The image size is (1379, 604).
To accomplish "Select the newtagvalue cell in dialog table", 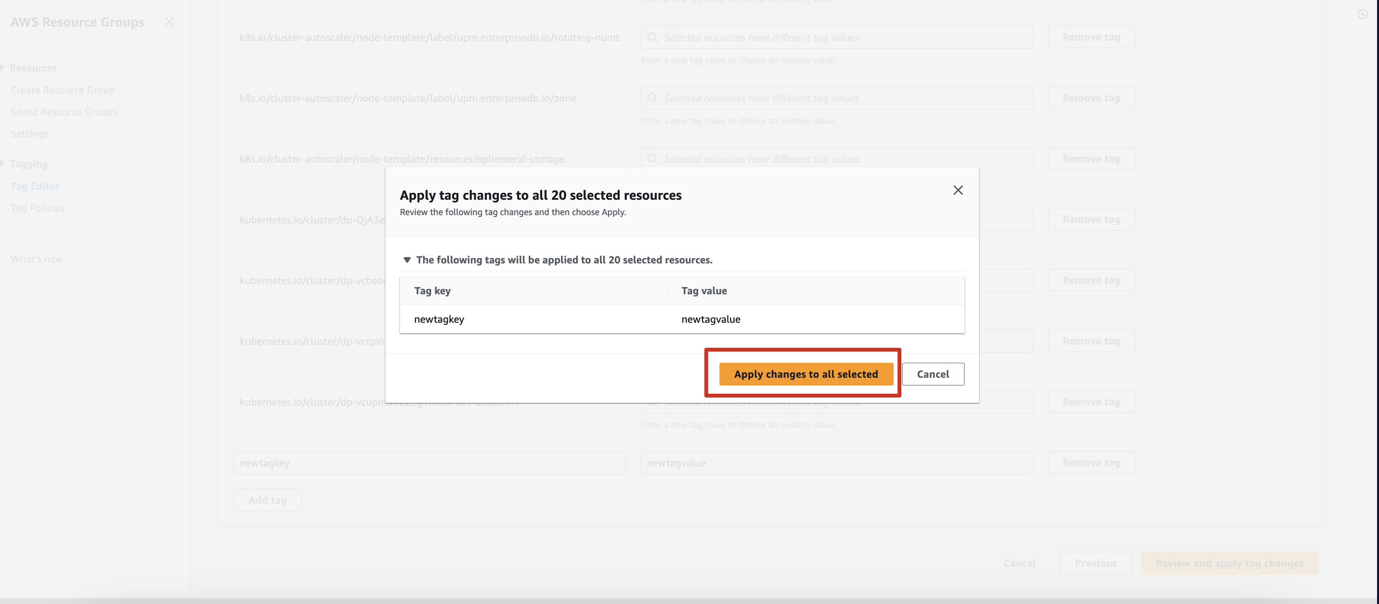I will (x=710, y=319).
